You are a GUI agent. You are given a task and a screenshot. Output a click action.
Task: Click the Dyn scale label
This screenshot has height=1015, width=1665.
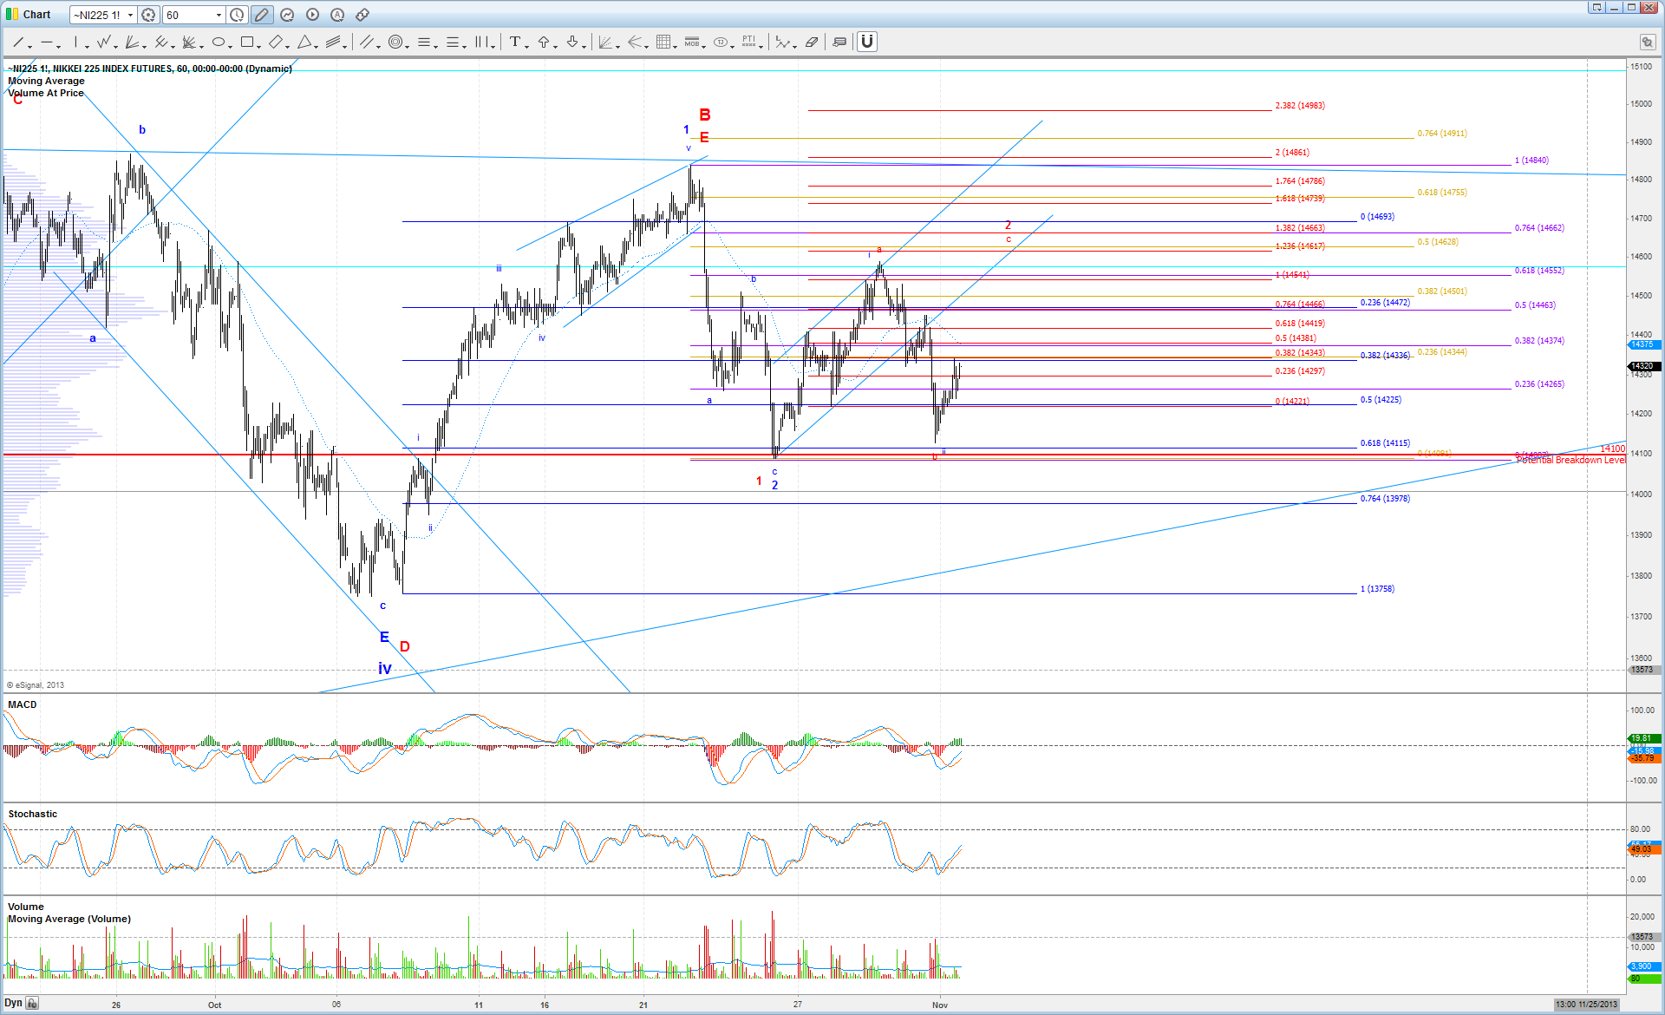click(x=13, y=1003)
